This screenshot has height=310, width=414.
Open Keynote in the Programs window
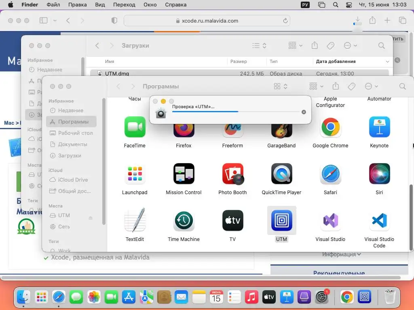click(379, 127)
